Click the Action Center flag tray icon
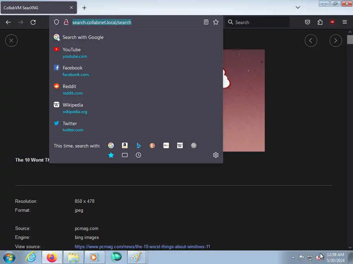 tap(301, 257)
